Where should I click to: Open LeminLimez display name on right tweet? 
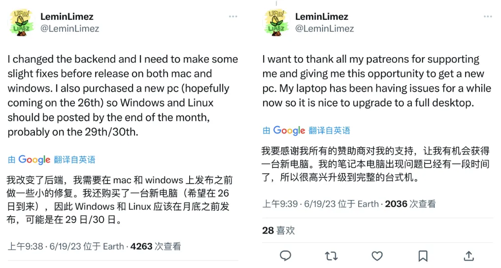[322, 17]
